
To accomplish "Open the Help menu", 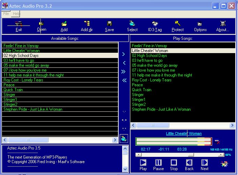I will 16,14.
